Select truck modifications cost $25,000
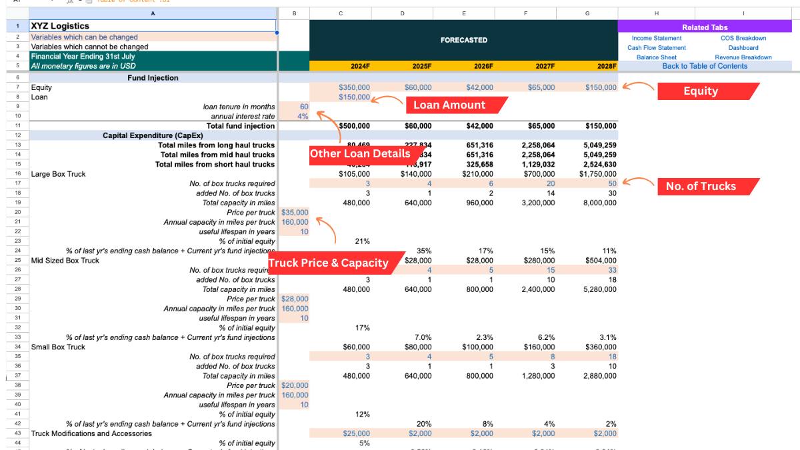The width and height of the screenshot is (800, 450). 341,433
